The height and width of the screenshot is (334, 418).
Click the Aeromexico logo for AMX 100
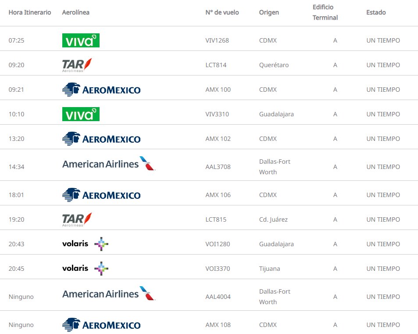point(101,90)
